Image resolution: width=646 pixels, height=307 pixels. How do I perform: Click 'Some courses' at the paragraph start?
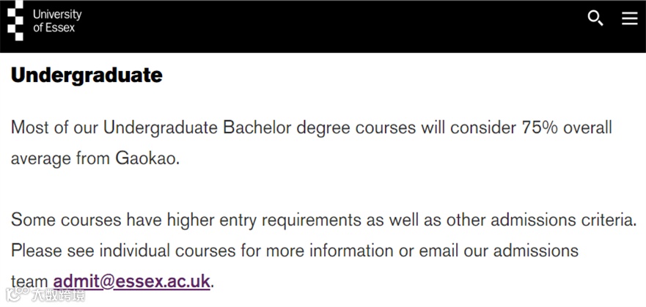tap(66, 220)
